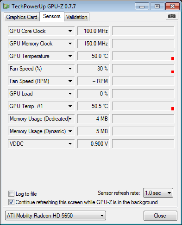Click the 30 % fan speed value

click(x=94, y=69)
